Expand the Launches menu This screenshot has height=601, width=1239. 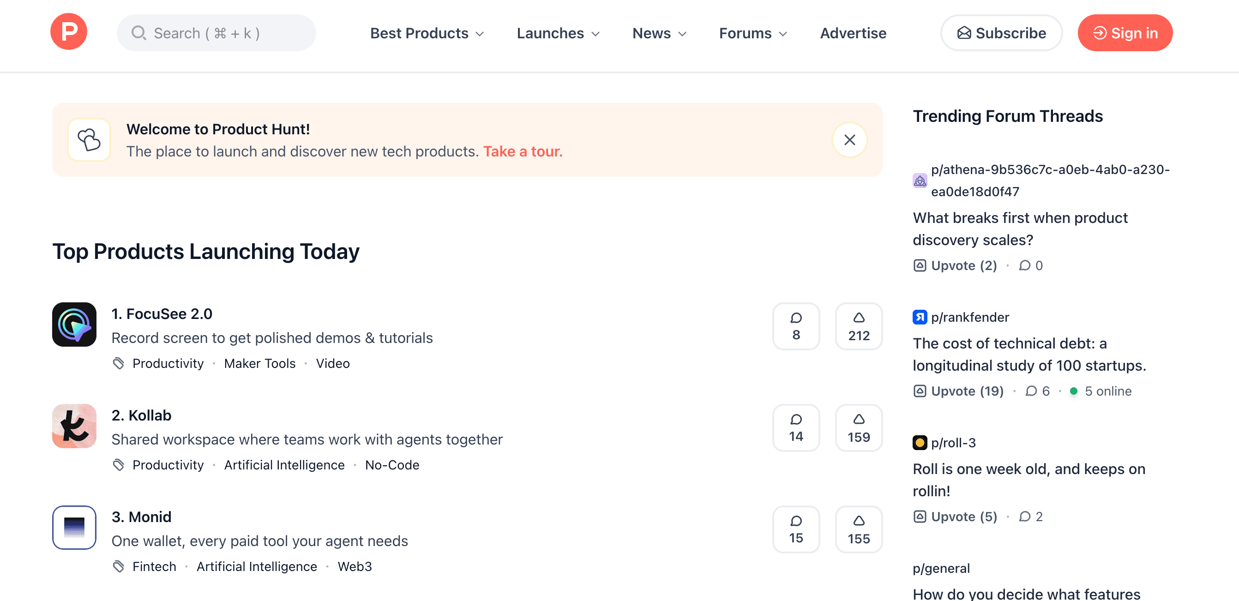pos(558,33)
